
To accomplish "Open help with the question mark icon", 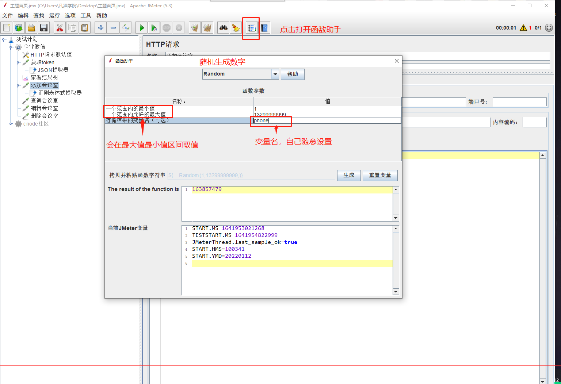I will (264, 28).
